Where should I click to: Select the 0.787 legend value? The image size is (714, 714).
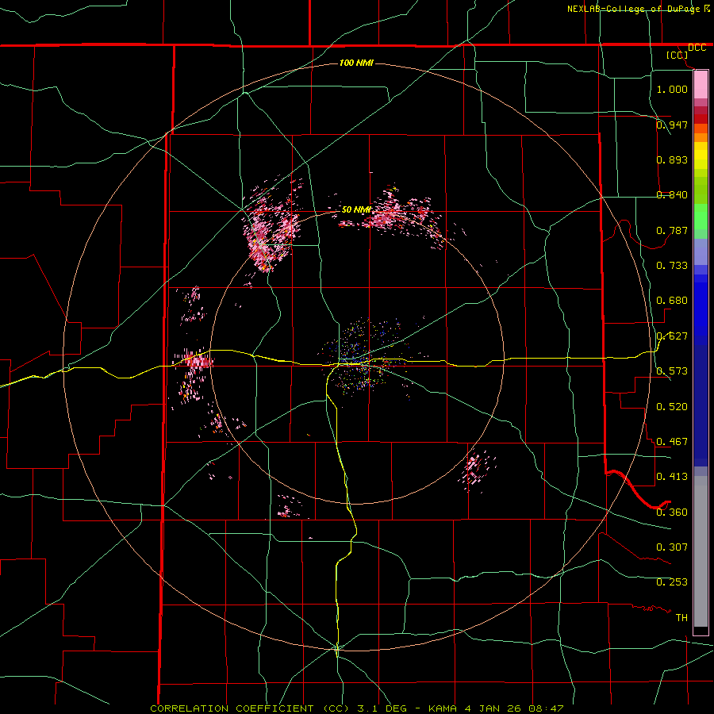coord(672,230)
